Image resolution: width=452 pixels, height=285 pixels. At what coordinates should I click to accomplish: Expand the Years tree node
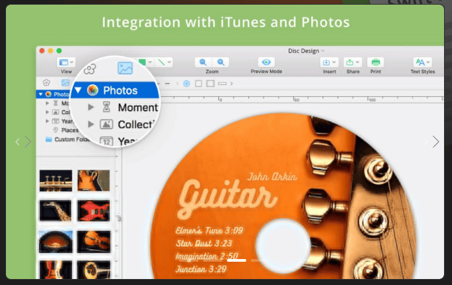click(x=47, y=121)
